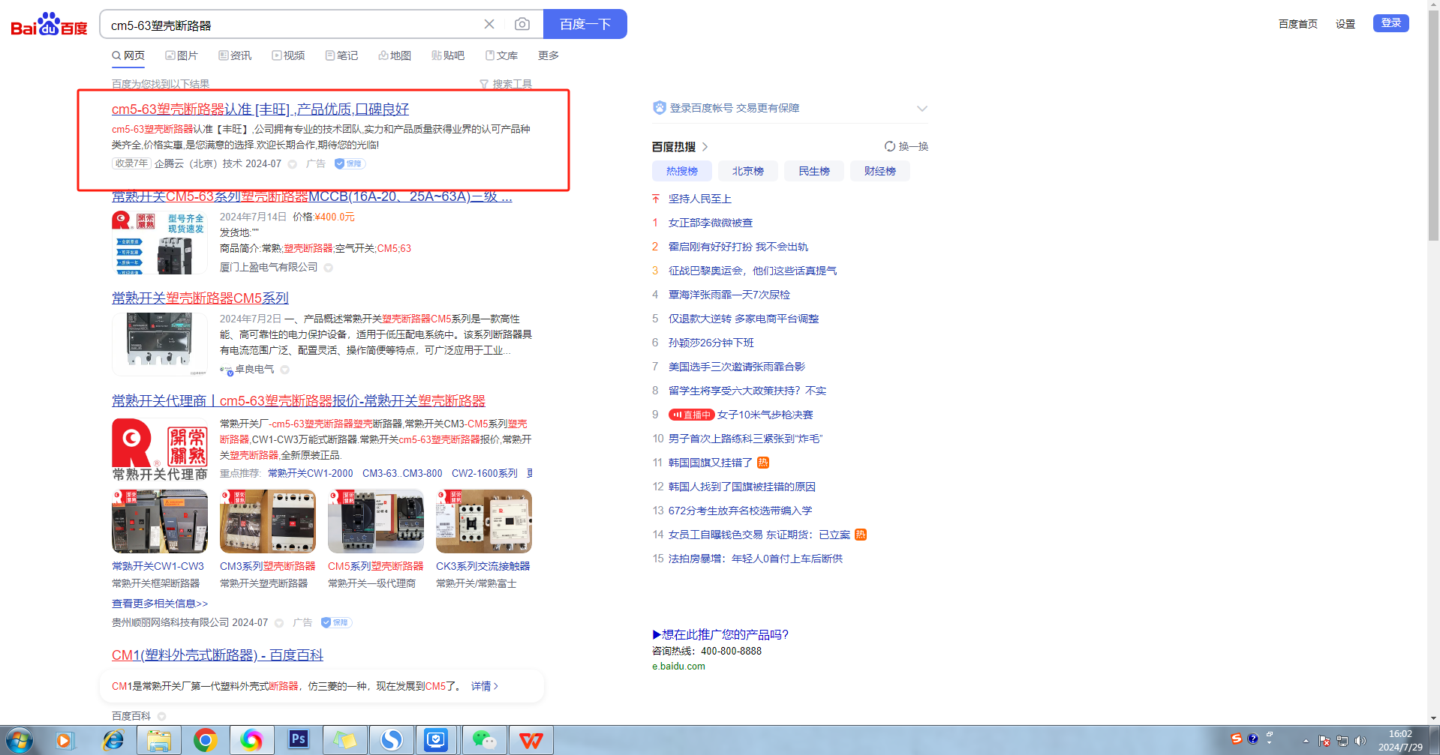Viewport: 1440px width, 755px height.
Task: Expand 百度热搜 via arrow
Action: coord(705,147)
